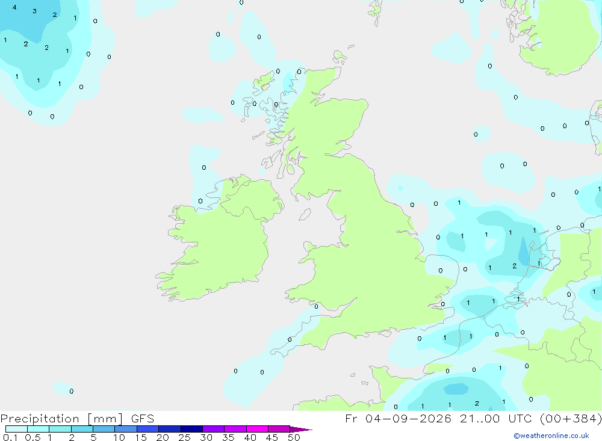Viewport: 602px width, 441px height.
Task: Click the legend label "30"
Action: [206, 437]
